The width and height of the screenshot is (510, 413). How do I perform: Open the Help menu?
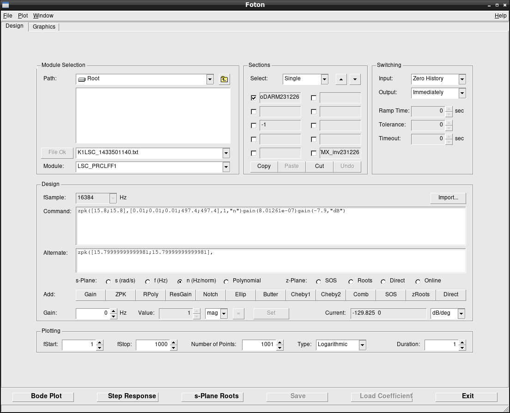[501, 16]
